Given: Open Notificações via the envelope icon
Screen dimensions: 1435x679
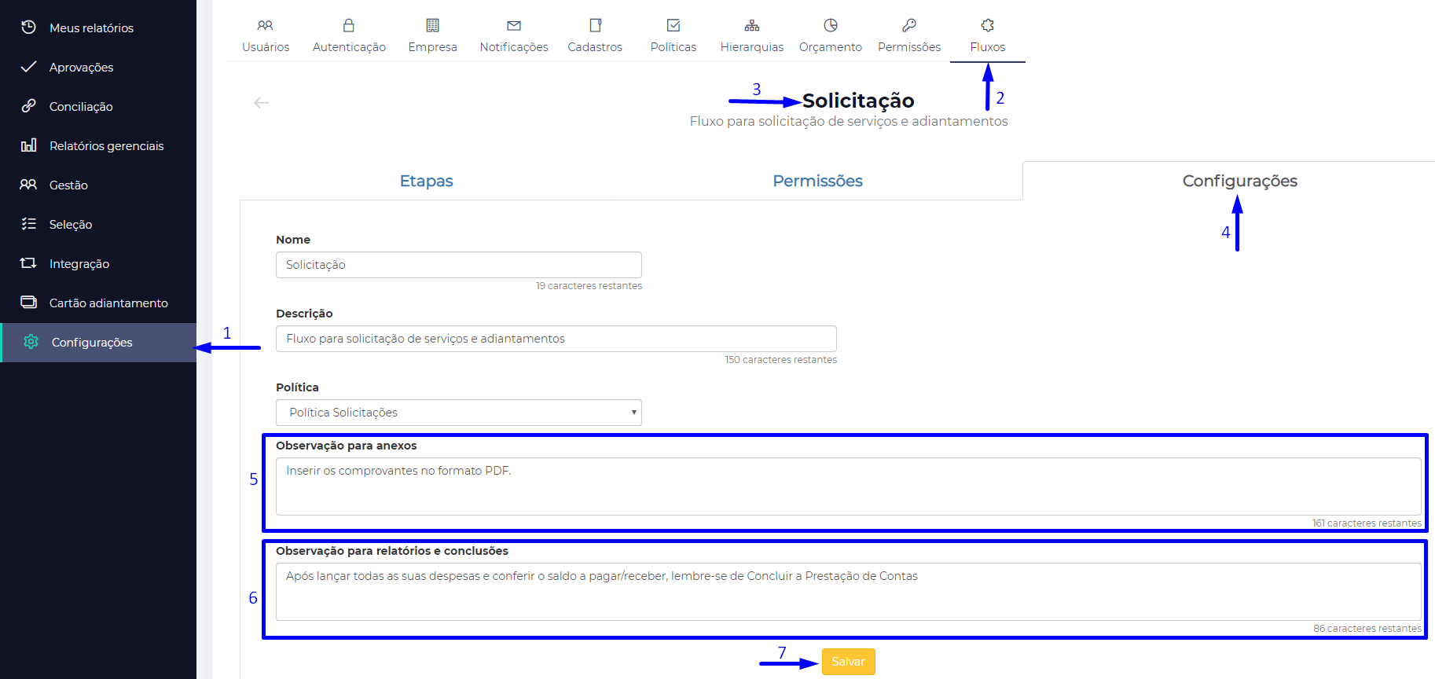Looking at the screenshot, I should 514,26.
